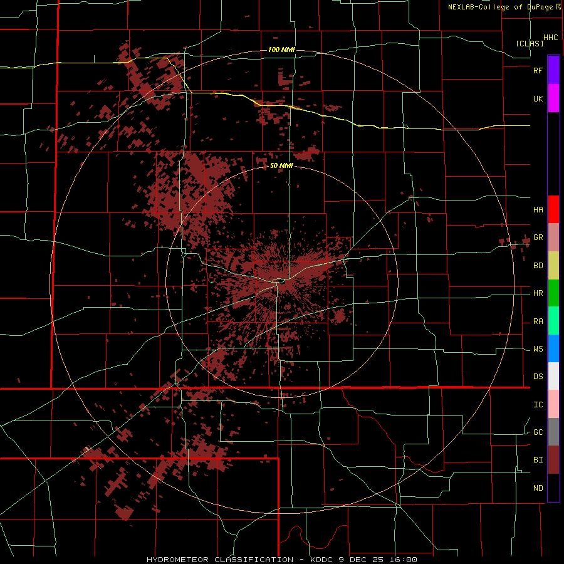
Task: Click the WS blue legend swatch
Action: coord(553,348)
